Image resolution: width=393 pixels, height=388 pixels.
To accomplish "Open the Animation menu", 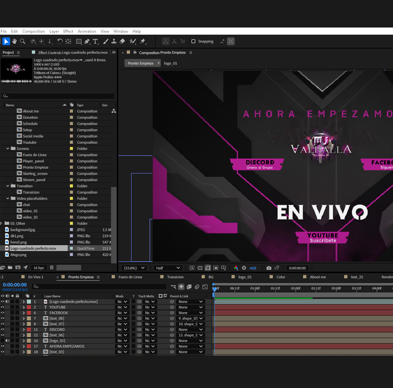I will (x=87, y=31).
